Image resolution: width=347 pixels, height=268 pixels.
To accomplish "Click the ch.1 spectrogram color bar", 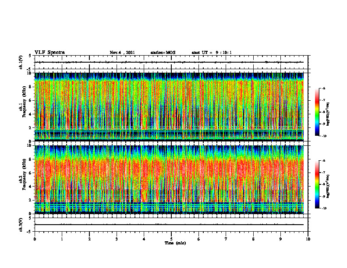I will (317, 112).
